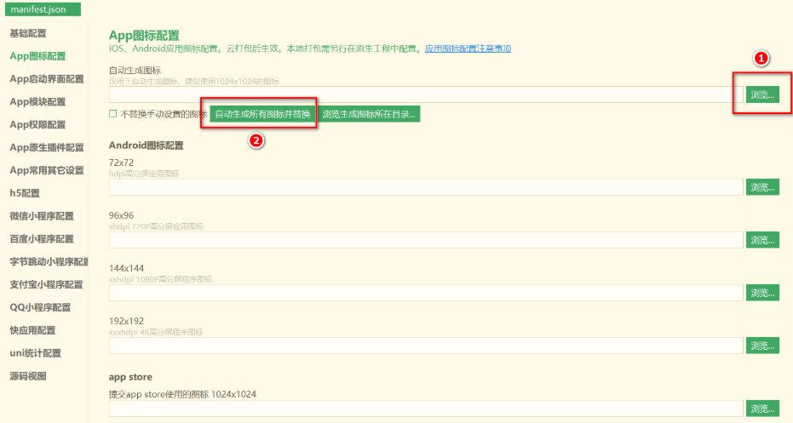Open the 基础配置 section
The height and width of the screenshot is (423, 793).
(28, 33)
